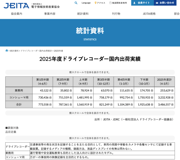Click the 43,122 台 cell

click(x=43, y=90)
